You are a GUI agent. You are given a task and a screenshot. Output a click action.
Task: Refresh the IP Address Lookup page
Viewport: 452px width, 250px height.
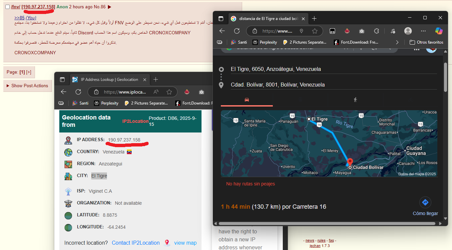point(78,92)
